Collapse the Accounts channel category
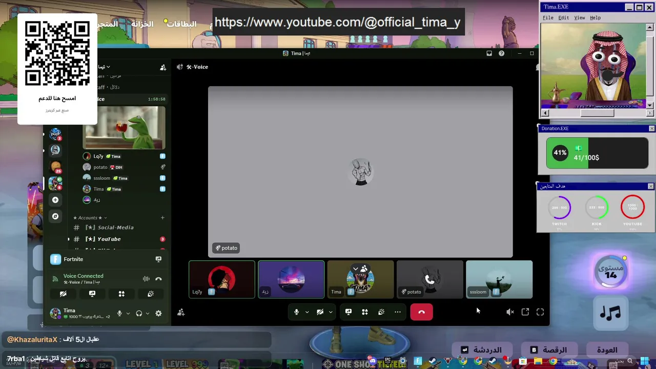The height and width of the screenshot is (369, 656). tap(90, 218)
